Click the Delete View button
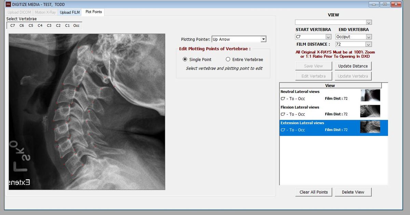 tap(353, 192)
